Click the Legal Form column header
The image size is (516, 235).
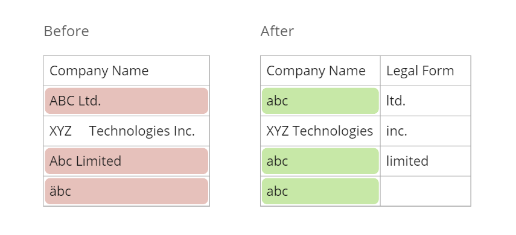point(425,70)
